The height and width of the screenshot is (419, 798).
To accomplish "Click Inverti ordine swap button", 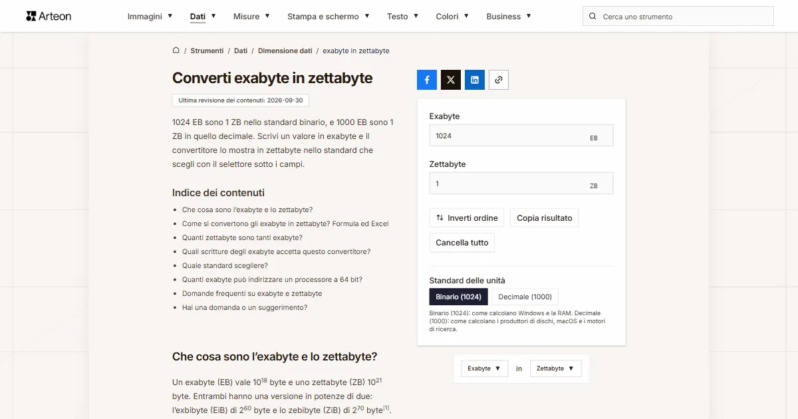I will pyautogui.click(x=467, y=218).
